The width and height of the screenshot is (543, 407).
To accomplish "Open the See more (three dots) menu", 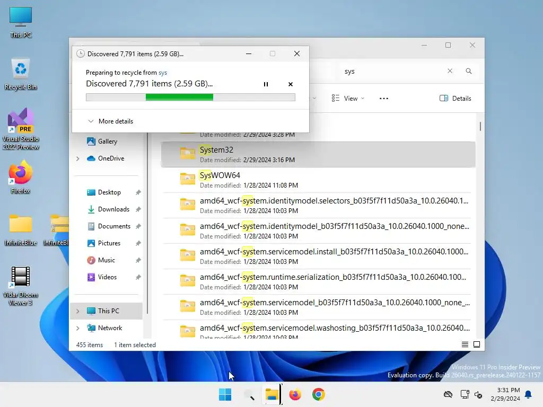I will pos(384,98).
